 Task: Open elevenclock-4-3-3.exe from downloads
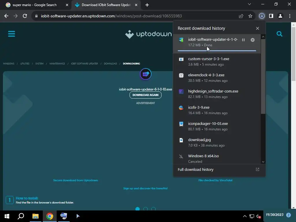[217, 78]
